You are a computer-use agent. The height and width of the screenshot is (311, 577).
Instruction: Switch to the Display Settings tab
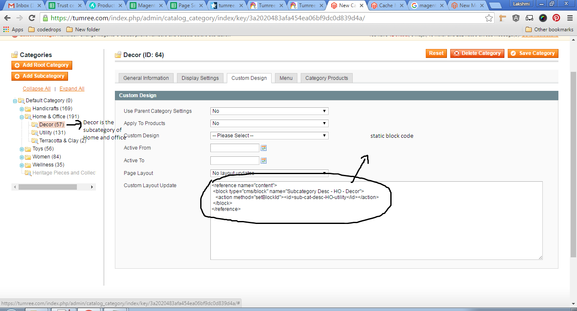[200, 78]
